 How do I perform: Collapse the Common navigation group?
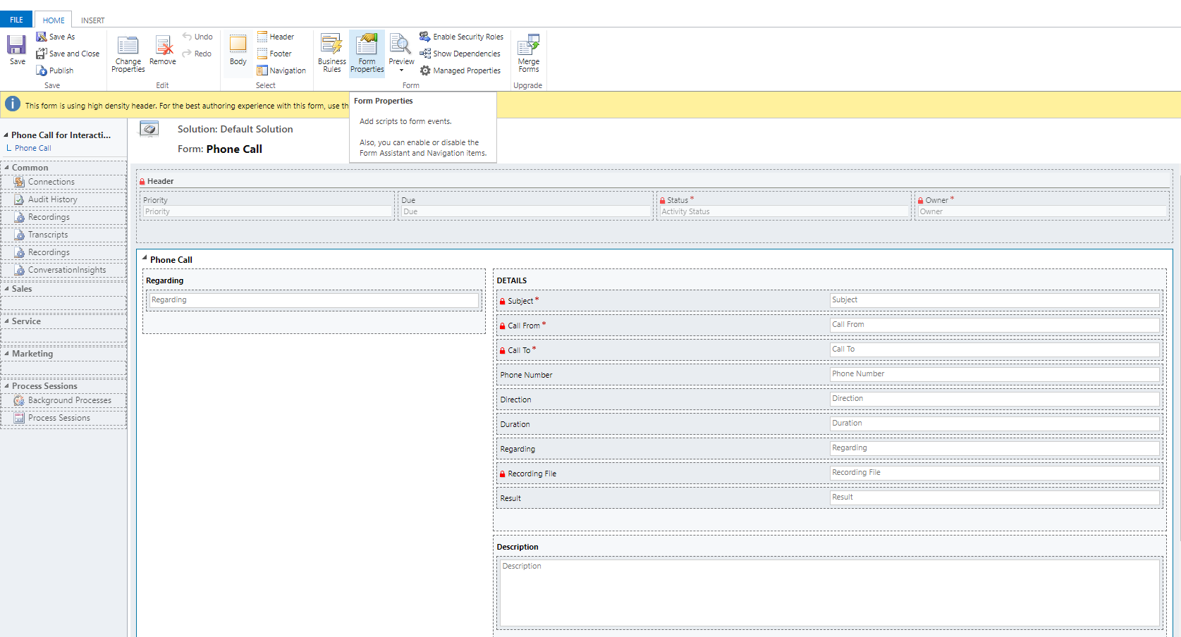pyautogui.click(x=6, y=168)
